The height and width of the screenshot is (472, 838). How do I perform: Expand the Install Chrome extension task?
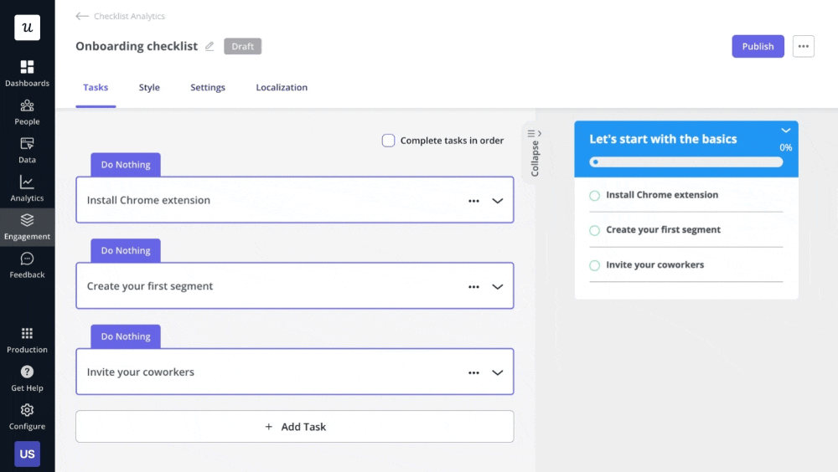pyautogui.click(x=497, y=201)
